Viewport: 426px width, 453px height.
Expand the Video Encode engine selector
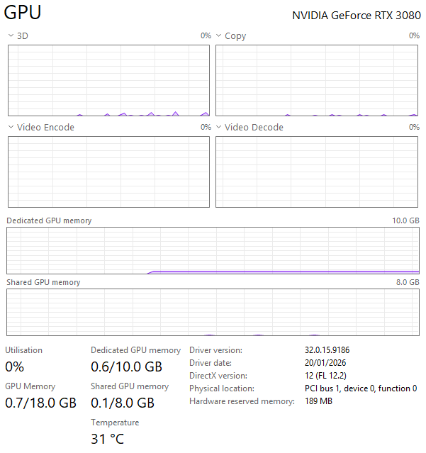pos(11,127)
